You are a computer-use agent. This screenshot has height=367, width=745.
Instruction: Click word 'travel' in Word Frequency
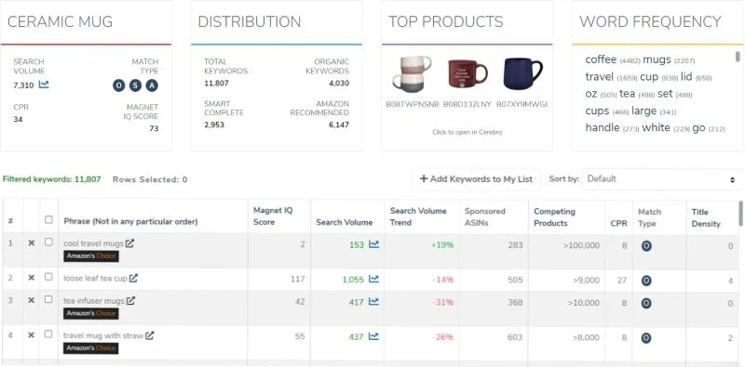(x=600, y=77)
